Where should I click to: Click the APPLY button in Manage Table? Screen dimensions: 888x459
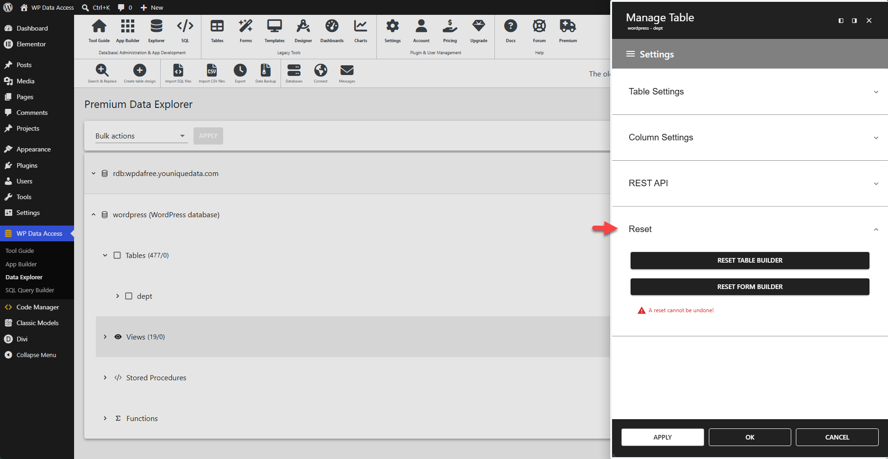tap(663, 437)
